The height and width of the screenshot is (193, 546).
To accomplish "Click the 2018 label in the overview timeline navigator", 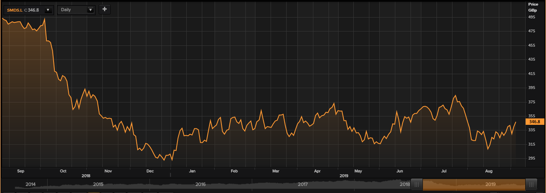I will click(x=405, y=185).
